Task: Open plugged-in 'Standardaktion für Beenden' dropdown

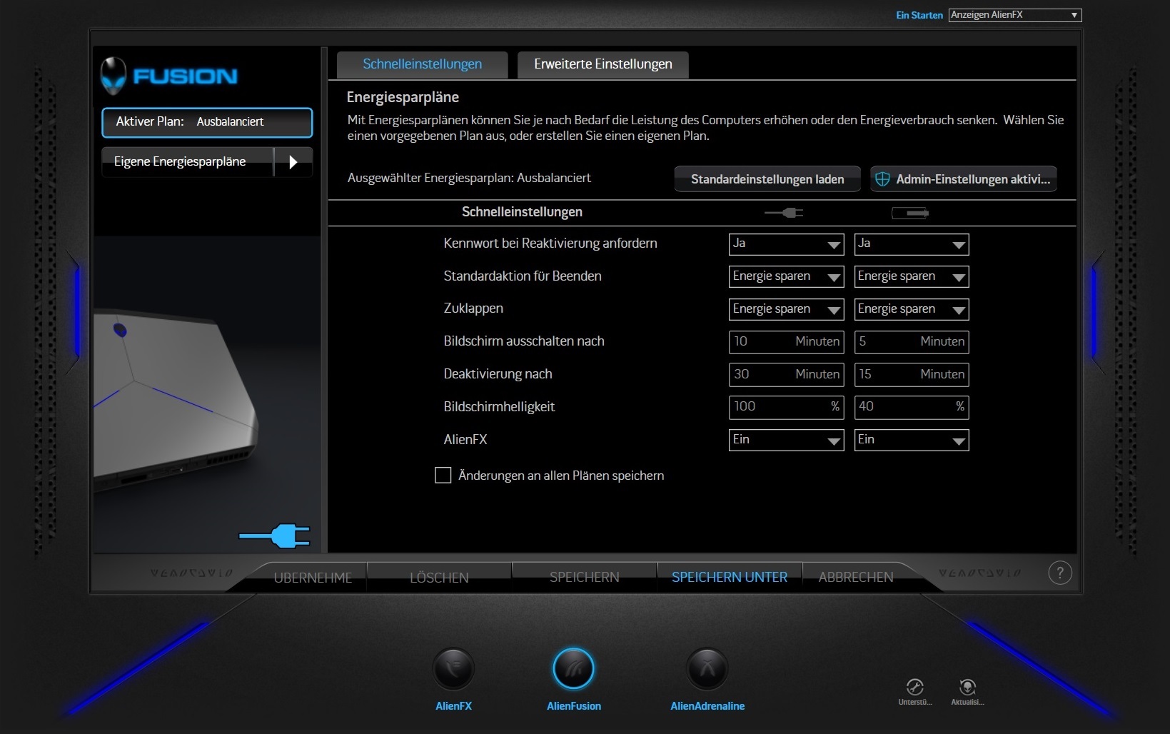Action: (786, 276)
